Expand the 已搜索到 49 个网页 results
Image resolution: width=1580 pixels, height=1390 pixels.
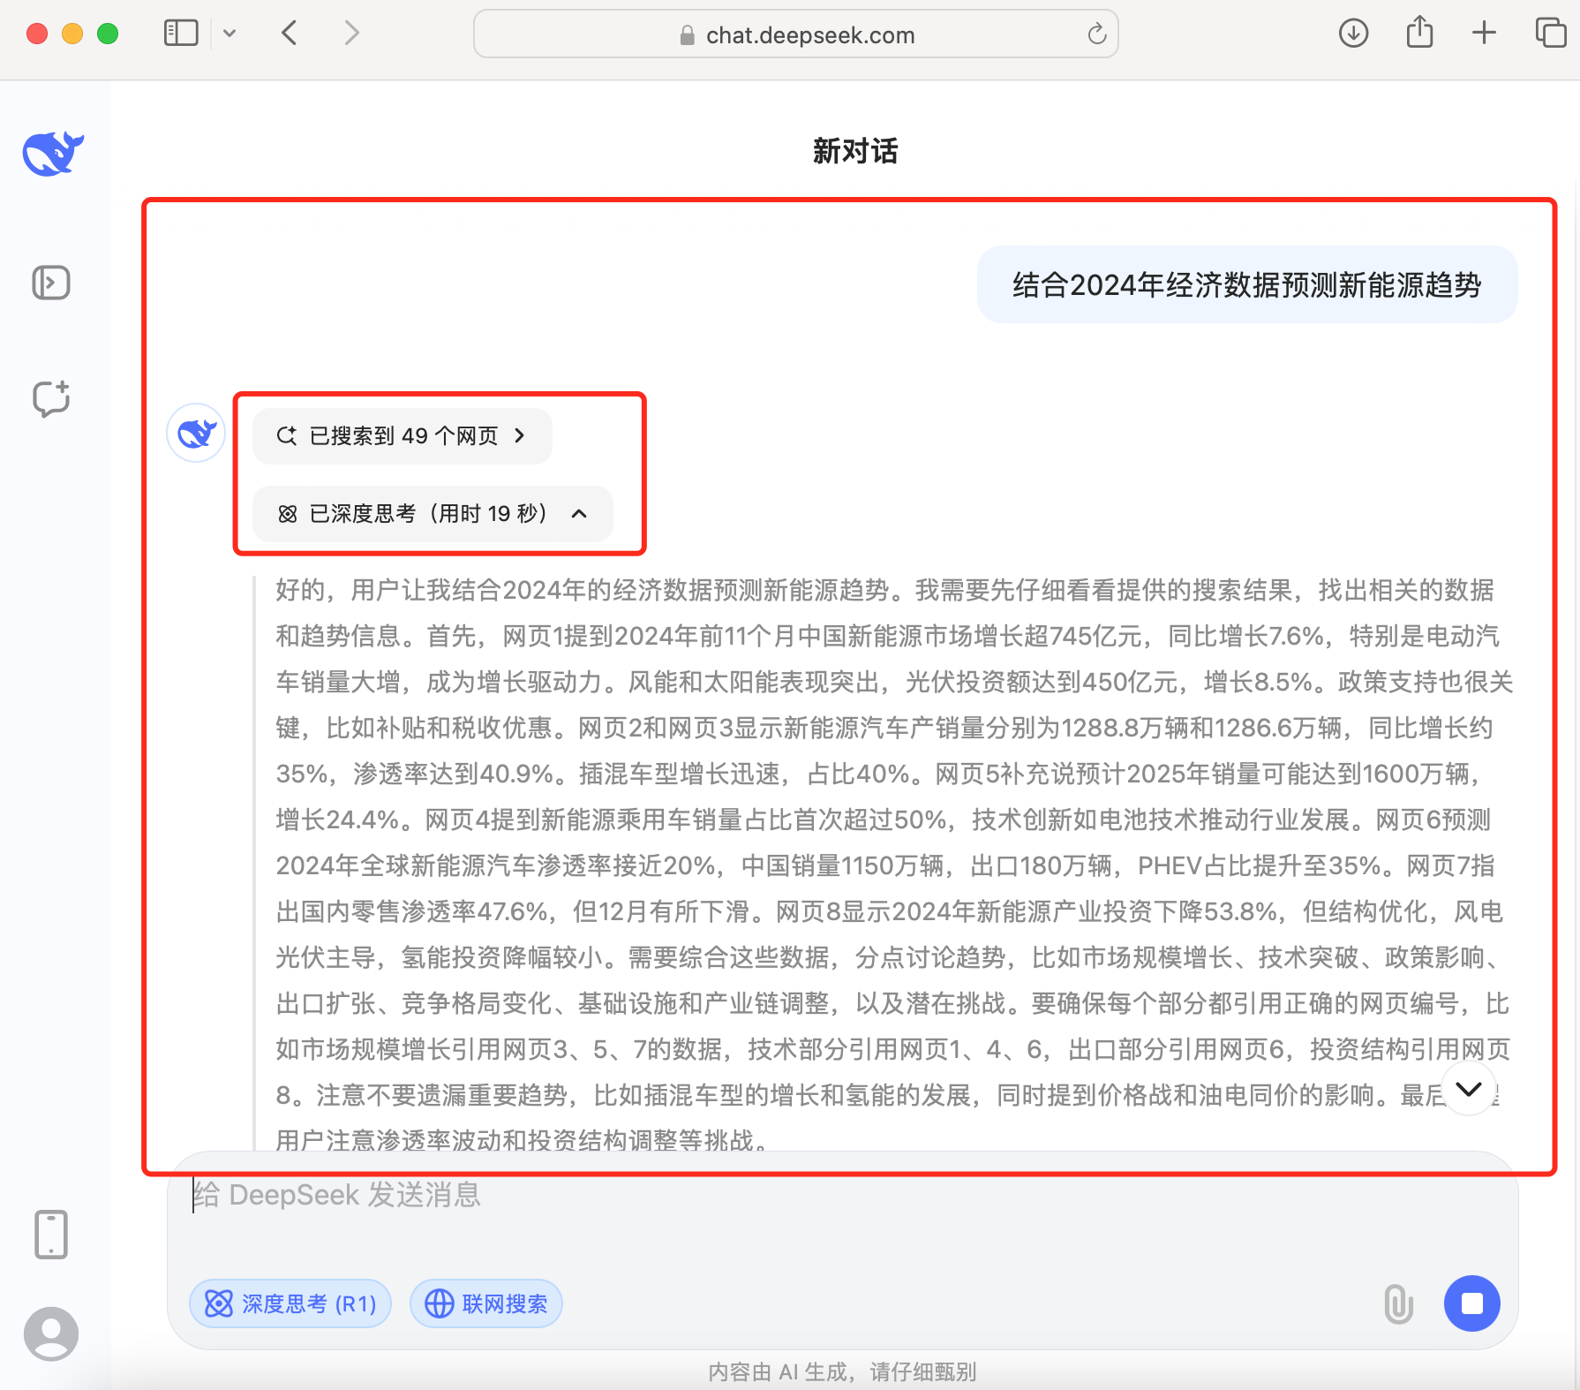coord(403,435)
